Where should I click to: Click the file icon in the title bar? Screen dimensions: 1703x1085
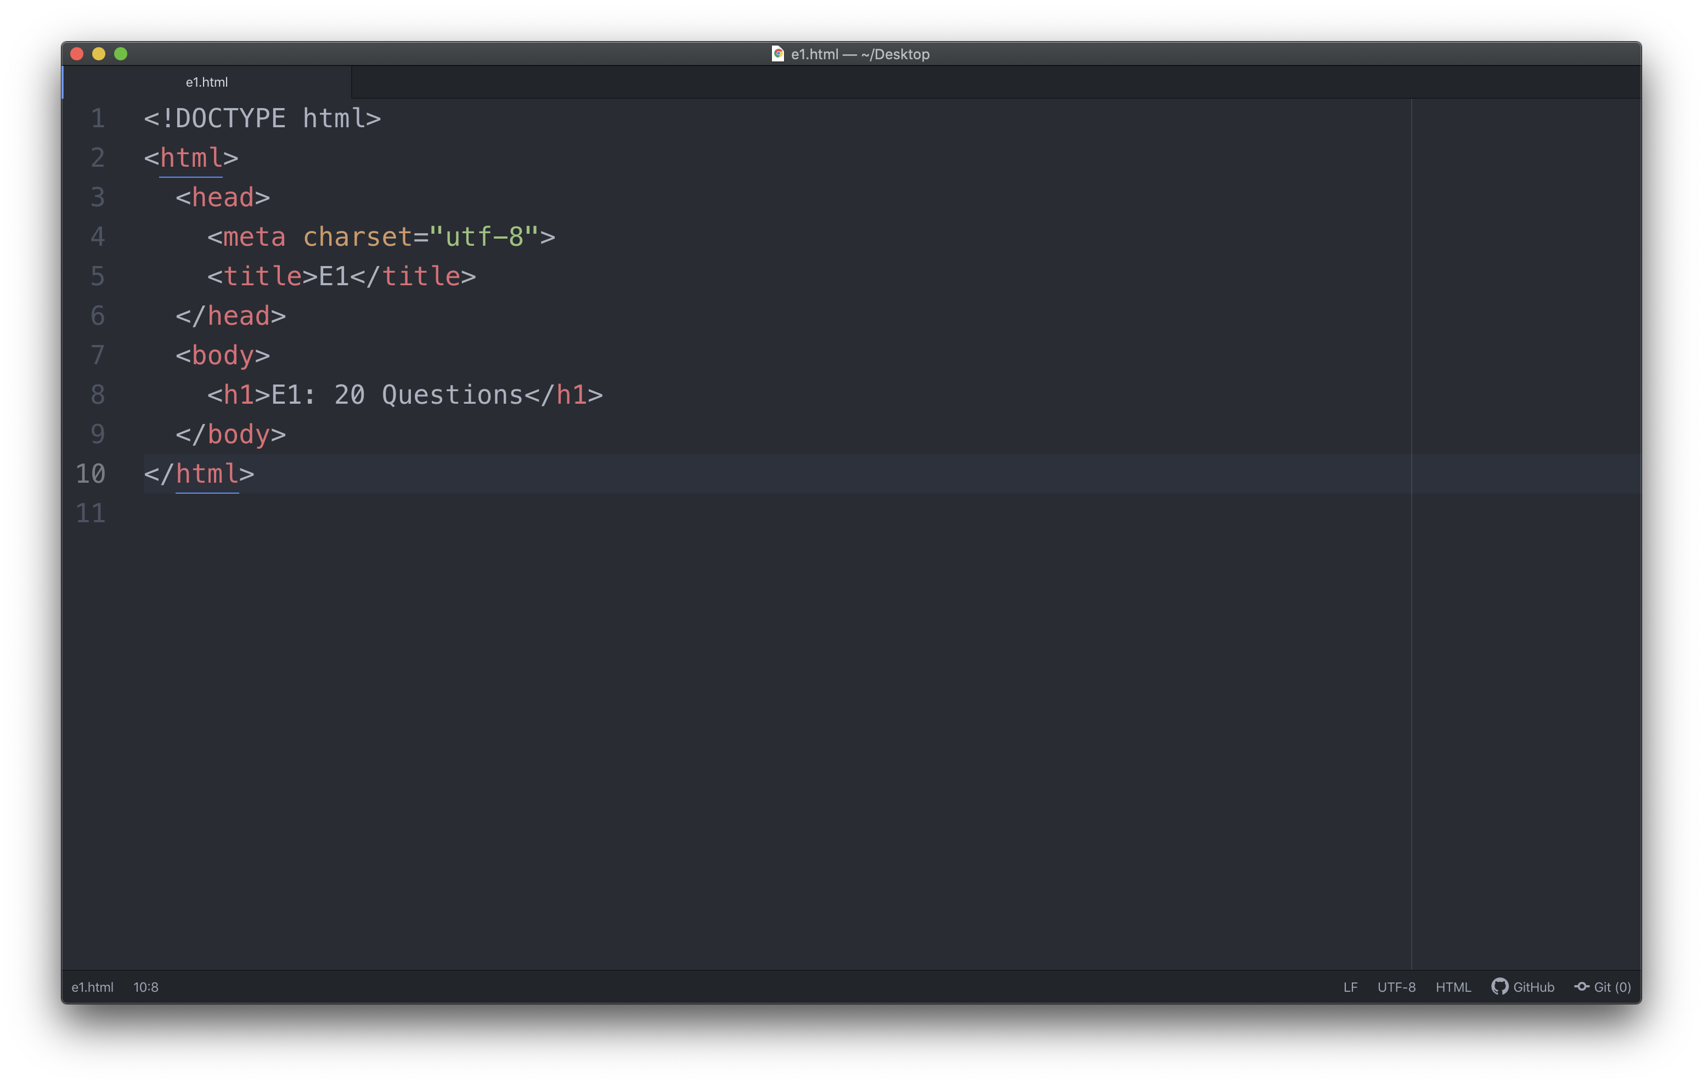click(777, 54)
